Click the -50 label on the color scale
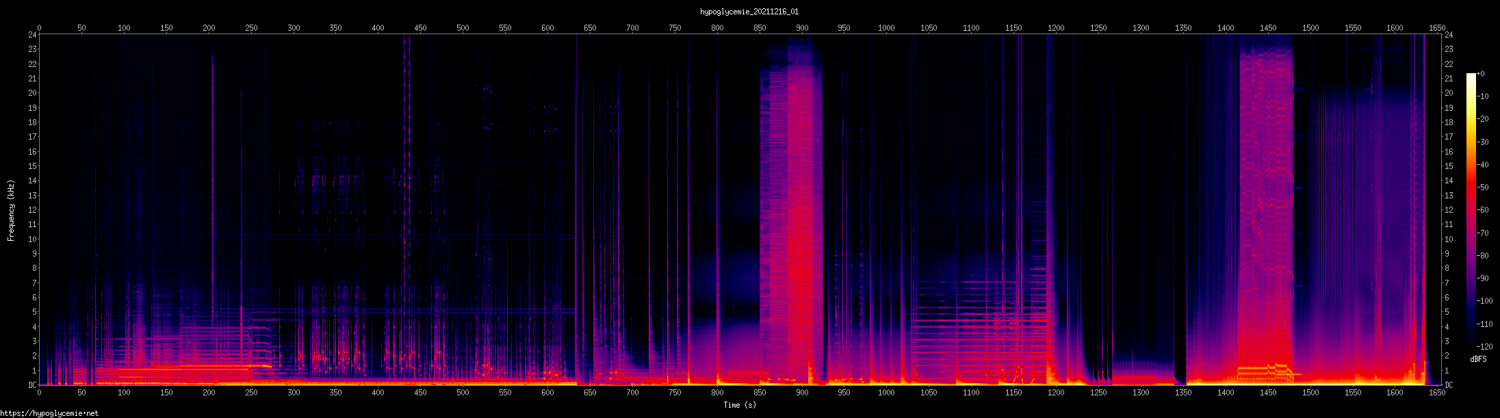Viewport: 1500px width, 418px height. pos(1483,187)
